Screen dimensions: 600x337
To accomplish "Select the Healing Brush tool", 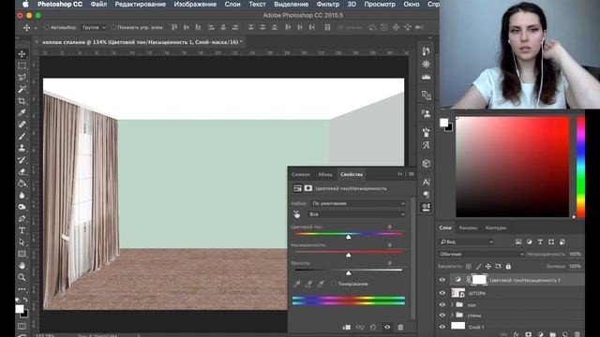I will click(x=22, y=125).
